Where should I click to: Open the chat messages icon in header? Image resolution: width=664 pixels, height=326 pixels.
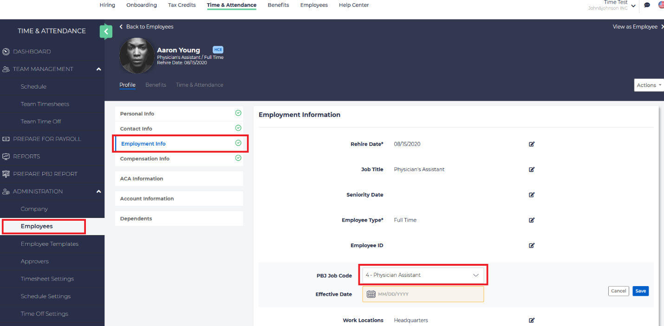click(x=647, y=6)
